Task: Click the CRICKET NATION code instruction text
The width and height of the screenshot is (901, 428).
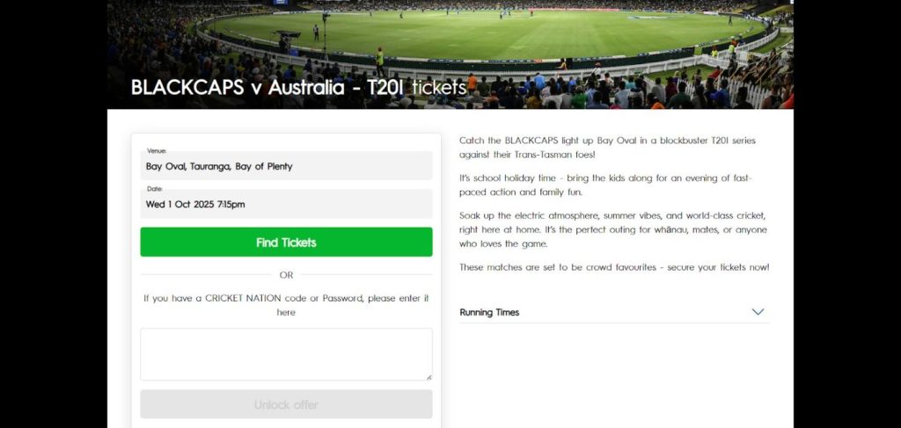Action: click(x=286, y=305)
